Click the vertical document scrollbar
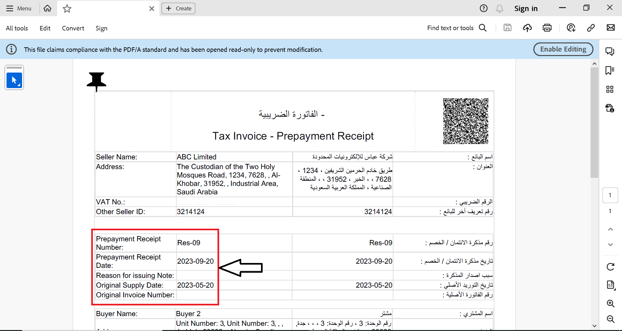622x331 pixels. 595,123
